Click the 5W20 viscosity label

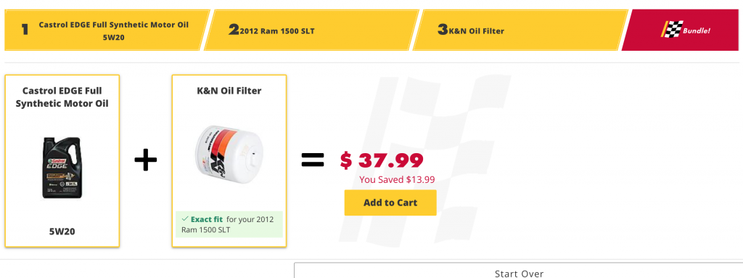pos(62,232)
